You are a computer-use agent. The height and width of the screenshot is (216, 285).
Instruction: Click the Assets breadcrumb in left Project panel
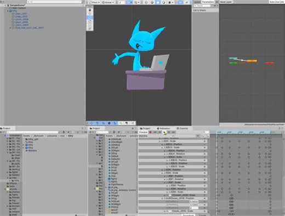(x=26, y=136)
